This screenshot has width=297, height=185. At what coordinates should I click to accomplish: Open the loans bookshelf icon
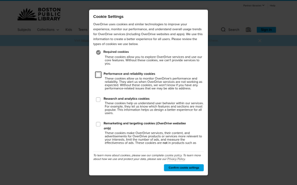248,30
